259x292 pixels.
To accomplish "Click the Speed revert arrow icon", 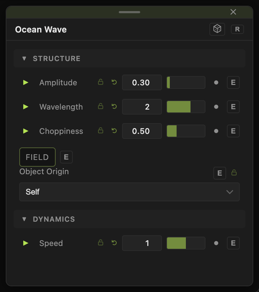I will coord(114,243).
